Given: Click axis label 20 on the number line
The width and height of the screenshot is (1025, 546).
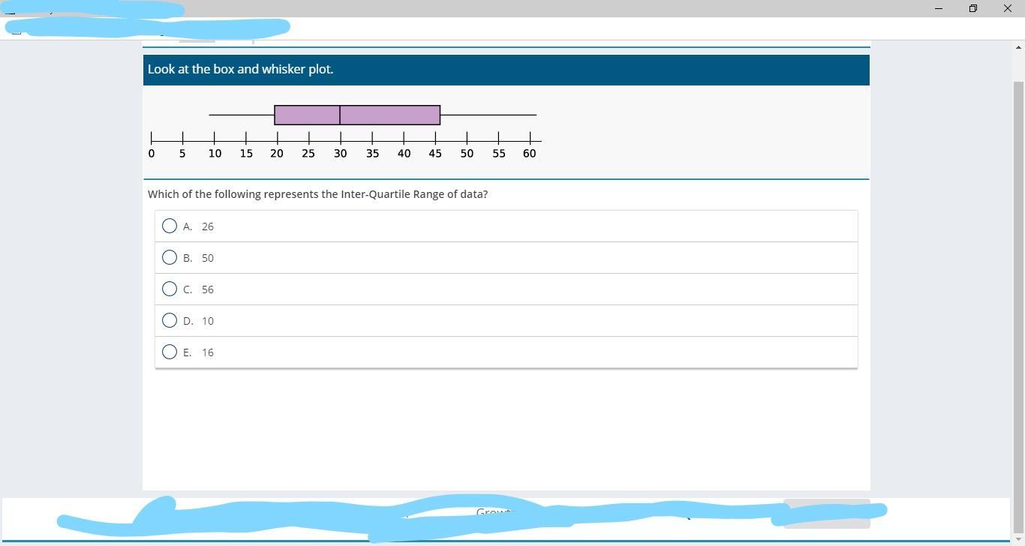Looking at the screenshot, I should coord(277,153).
